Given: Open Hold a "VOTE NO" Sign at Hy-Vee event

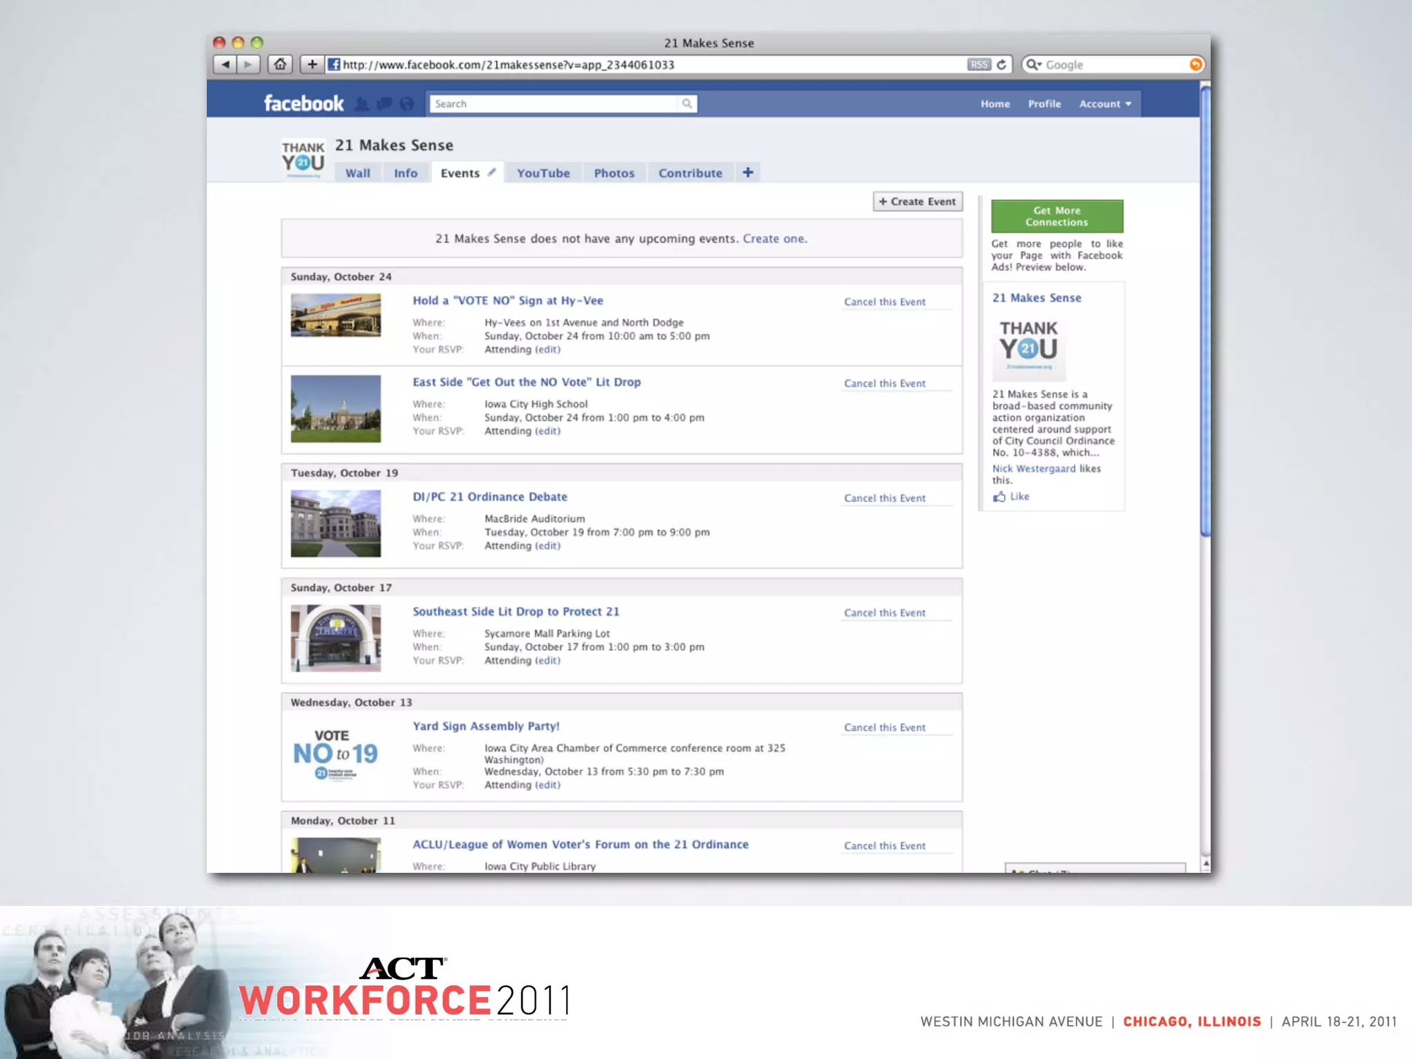Looking at the screenshot, I should tap(508, 301).
